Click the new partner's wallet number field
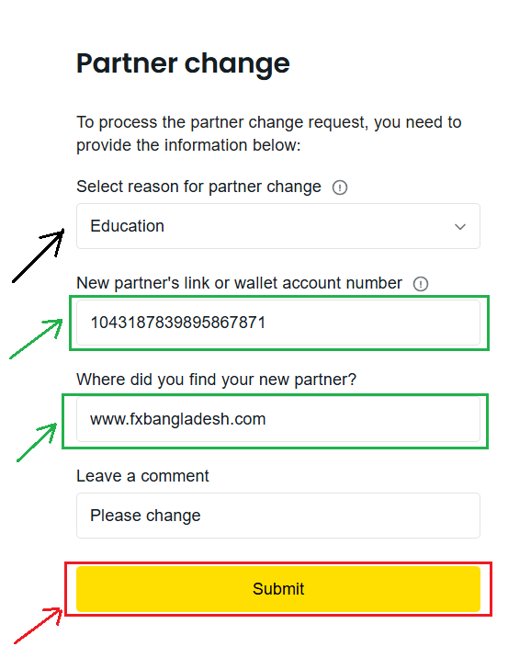Screen dimensions: 531x658 (278, 323)
